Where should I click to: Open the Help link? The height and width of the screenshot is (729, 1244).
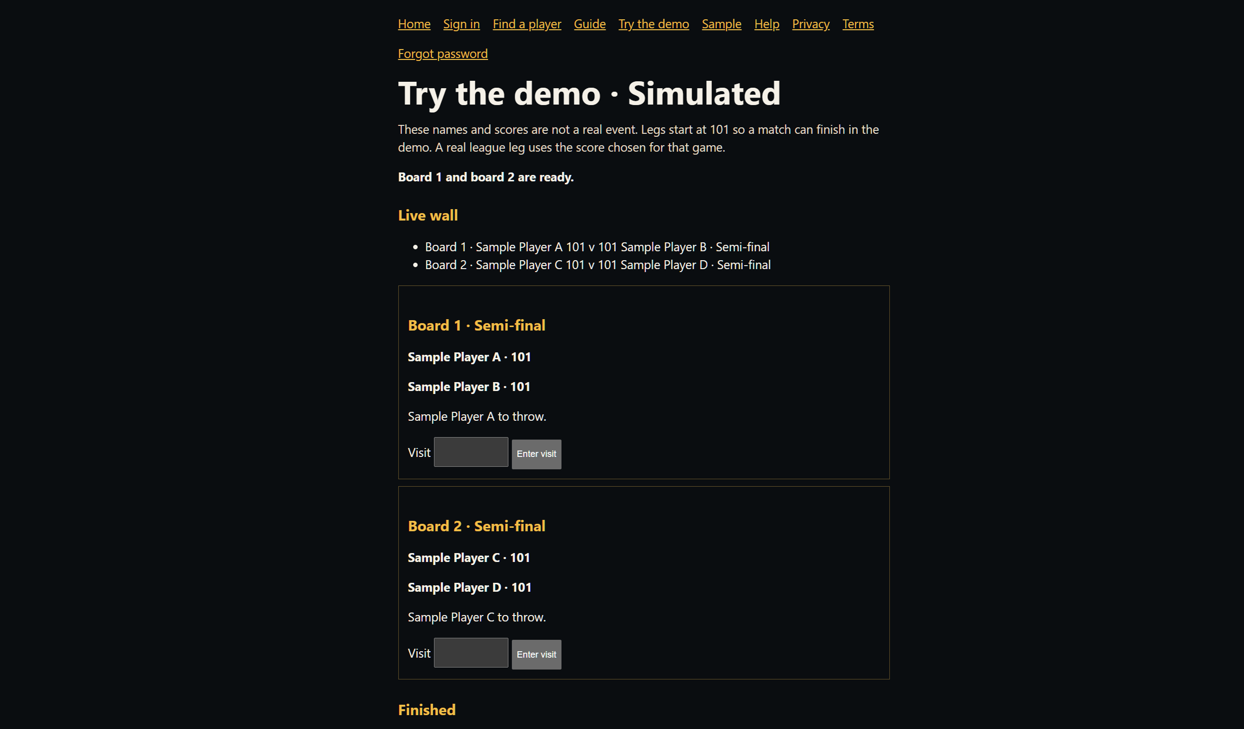pyautogui.click(x=767, y=24)
